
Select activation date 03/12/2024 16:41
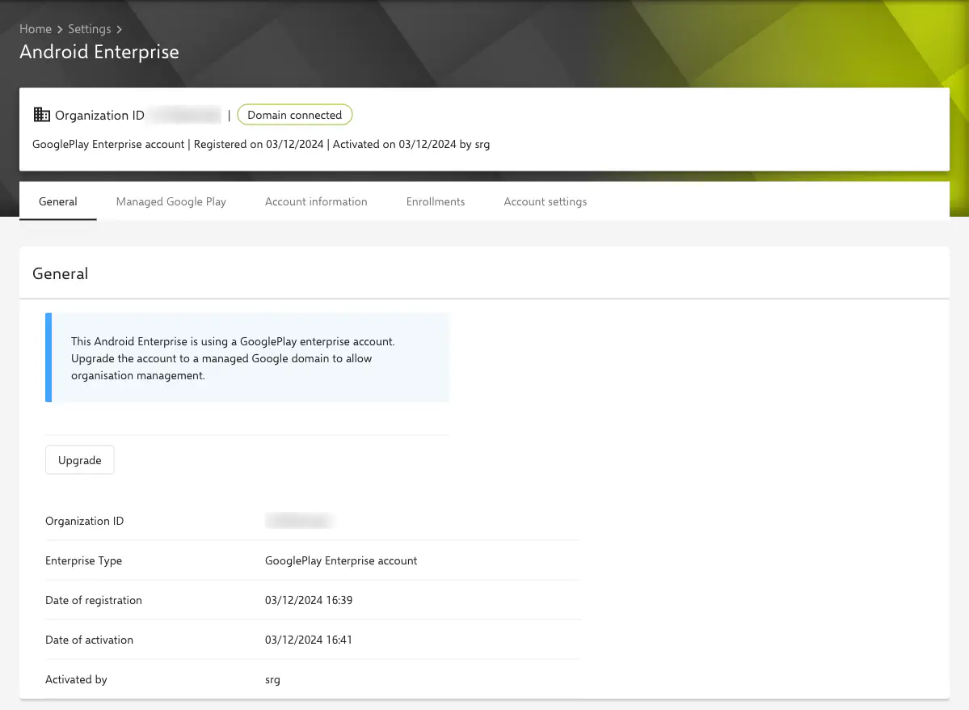point(309,640)
